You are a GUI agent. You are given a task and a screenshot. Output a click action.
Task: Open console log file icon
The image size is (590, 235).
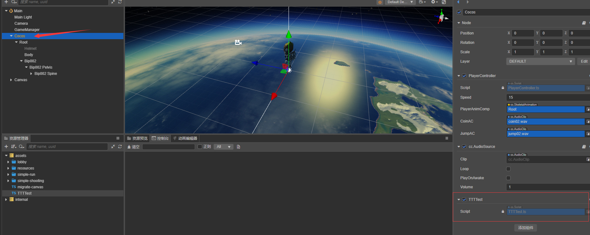coord(238,147)
